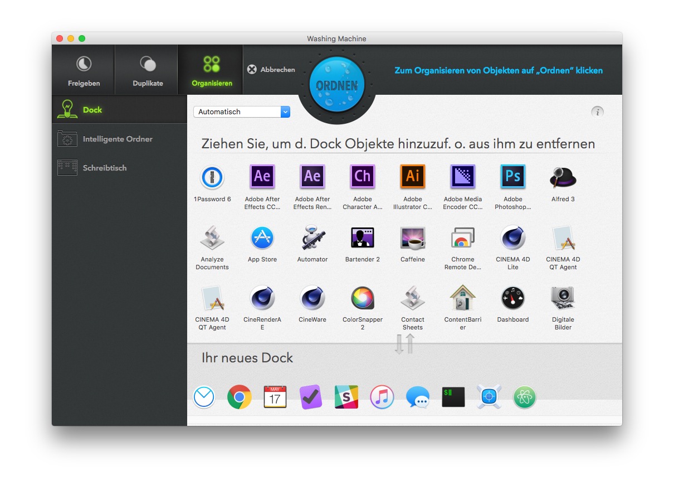Click the Chrome icon in new Dock

tap(240, 397)
